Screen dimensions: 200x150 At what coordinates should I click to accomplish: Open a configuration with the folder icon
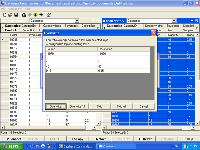tap(10, 15)
